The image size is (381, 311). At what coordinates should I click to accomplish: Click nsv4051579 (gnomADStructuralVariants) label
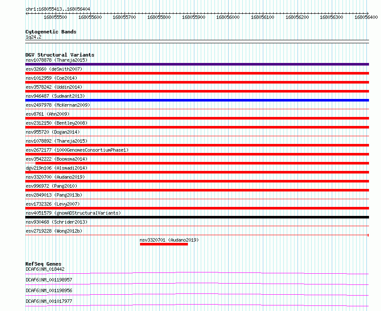point(73,213)
